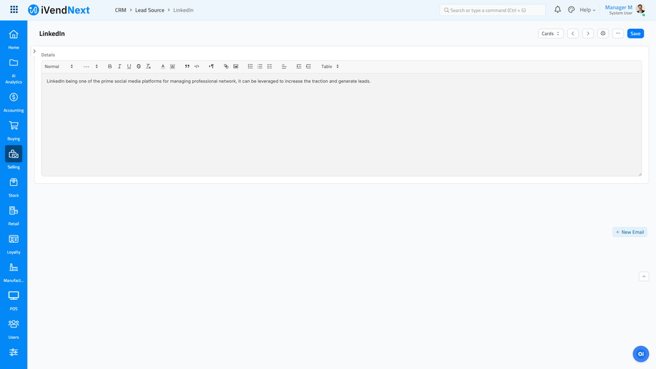This screenshot has width=656, height=369.
Task: Open the POS module
Action: coord(13,300)
